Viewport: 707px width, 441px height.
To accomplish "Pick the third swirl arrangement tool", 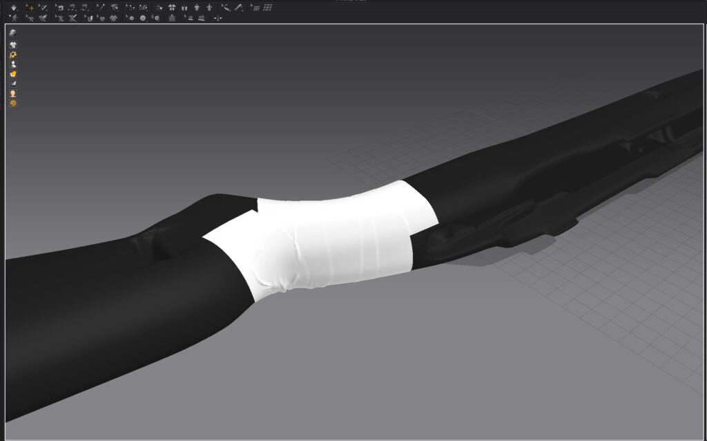I will (84, 8).
